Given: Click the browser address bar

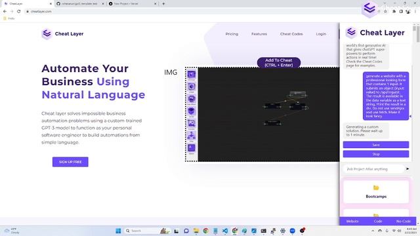Looking at the screenshot, I should pos(198,12).
